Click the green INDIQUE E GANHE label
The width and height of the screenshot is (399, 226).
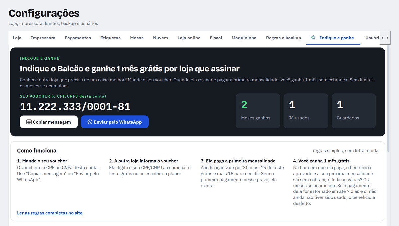40,58
